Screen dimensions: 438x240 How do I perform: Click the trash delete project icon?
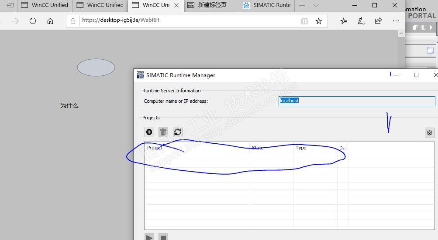click(x=163, y=132)
